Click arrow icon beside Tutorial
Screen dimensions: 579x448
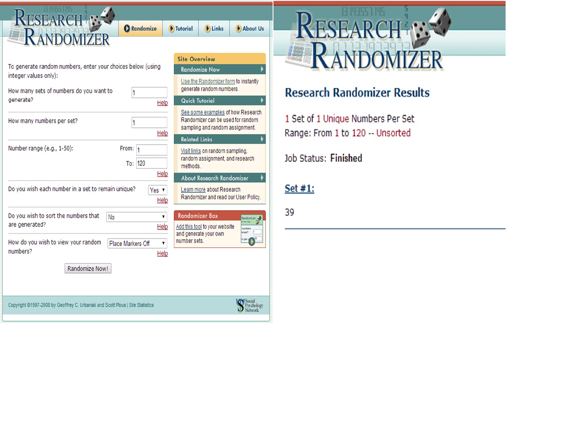(x=171, y=29)
